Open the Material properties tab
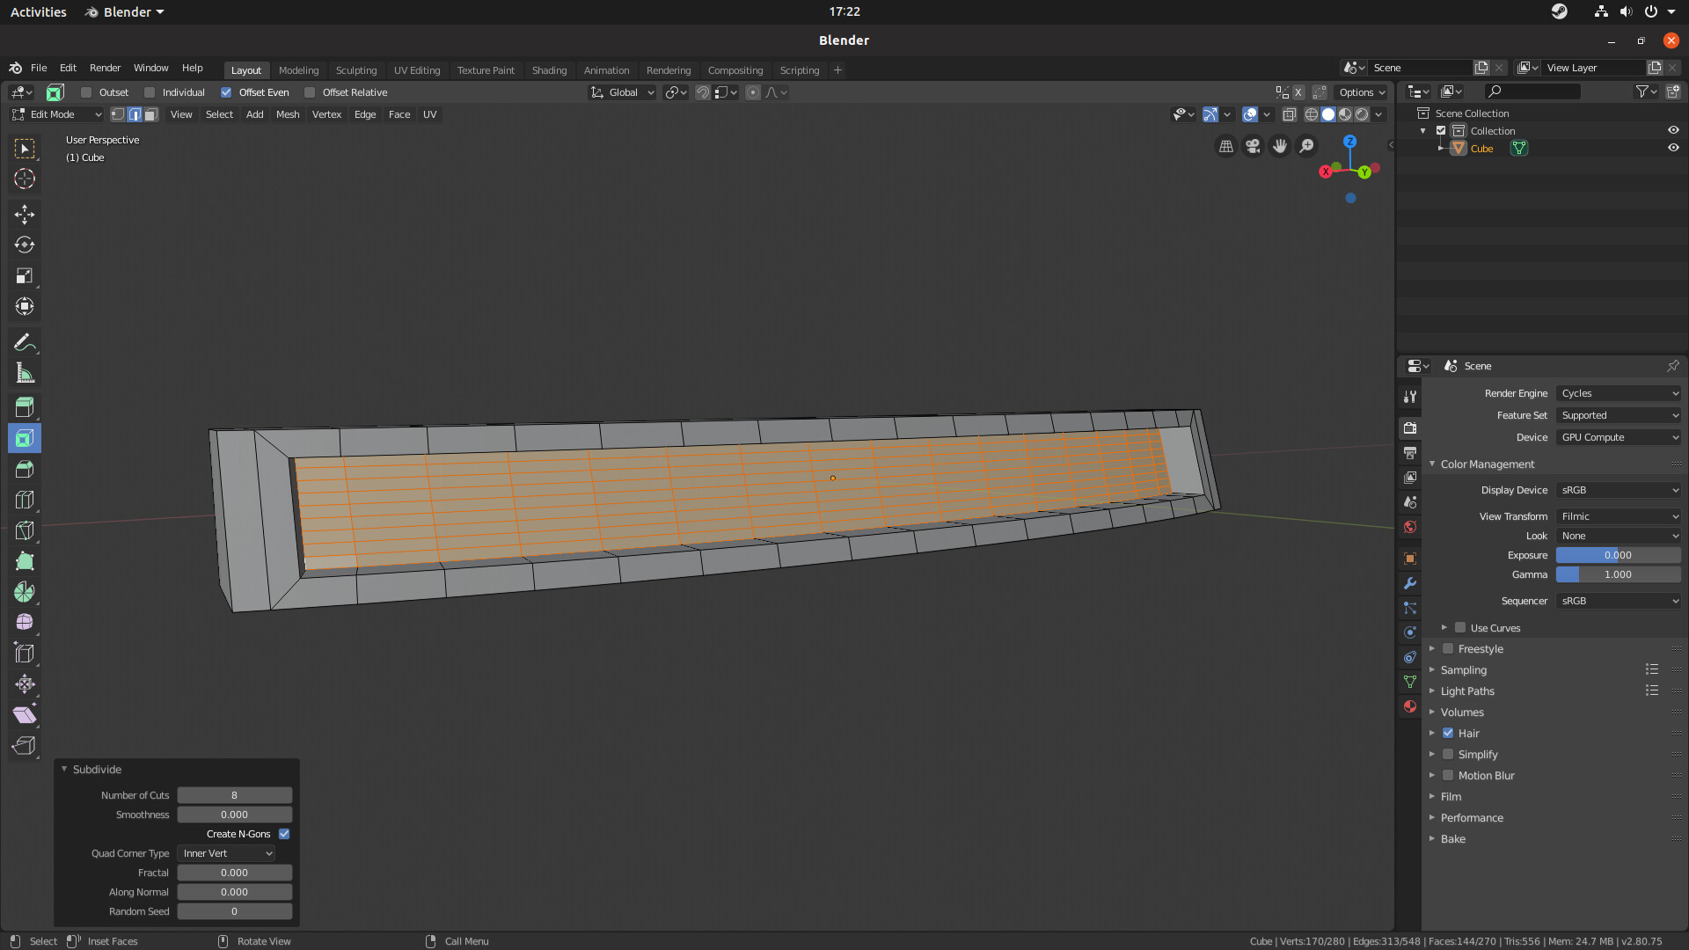The image size is (1689, 950). point(1410,706)
